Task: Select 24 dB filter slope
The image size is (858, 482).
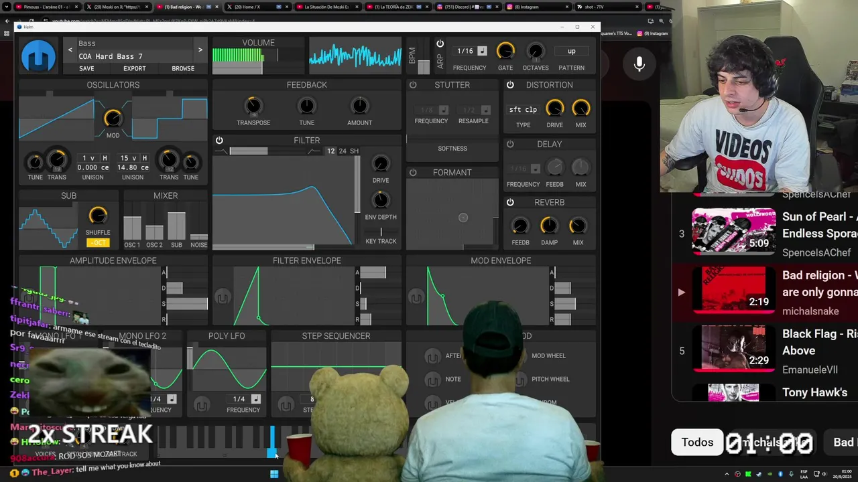Action: point(343,151)
